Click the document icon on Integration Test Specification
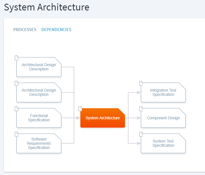Screen dimensions: 205x175 click(141, 83)
